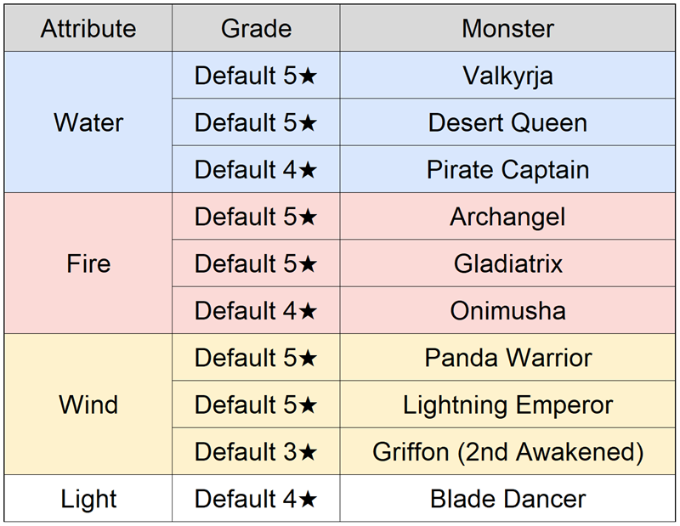The width and height of the screenshot is (680, 526).
Task: Click the Monster column header
Action: click(x=507, y=28)
